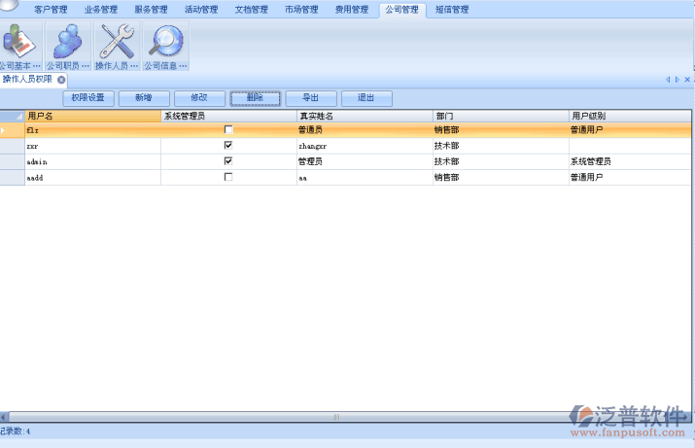This screenshot has height=448, width=695.
Task: Select the row header for admin
Action: 13,161
